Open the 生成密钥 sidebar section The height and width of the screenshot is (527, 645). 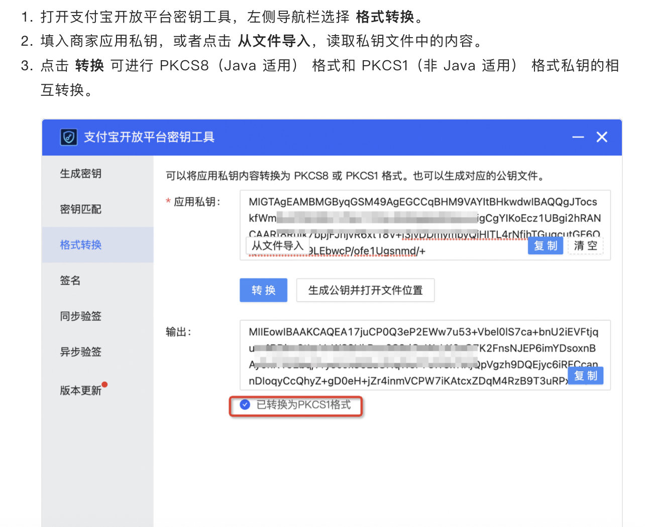click(81, 174)
